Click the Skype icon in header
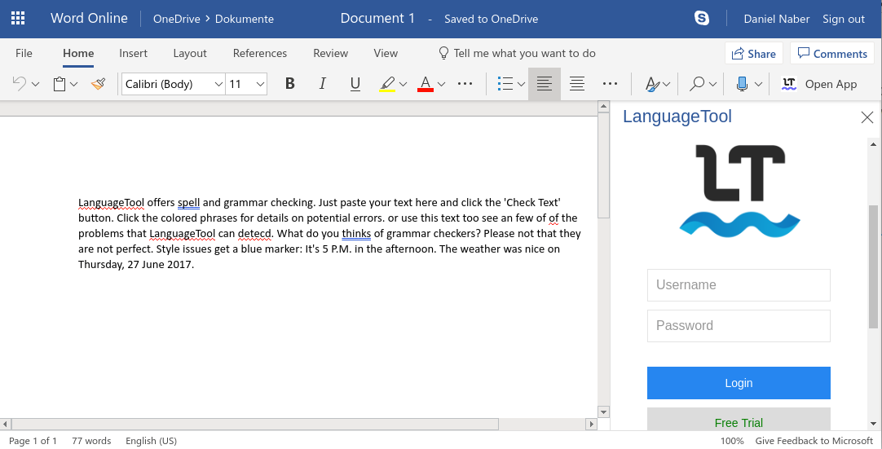 tap(701, 18)
